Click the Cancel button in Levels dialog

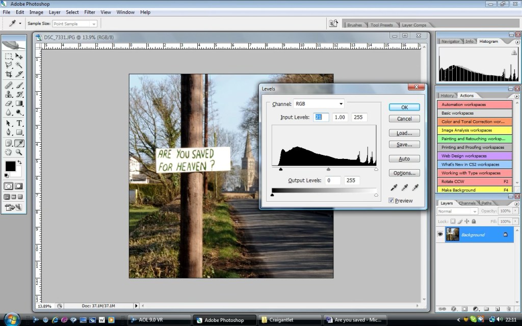[x=404, y=119]
